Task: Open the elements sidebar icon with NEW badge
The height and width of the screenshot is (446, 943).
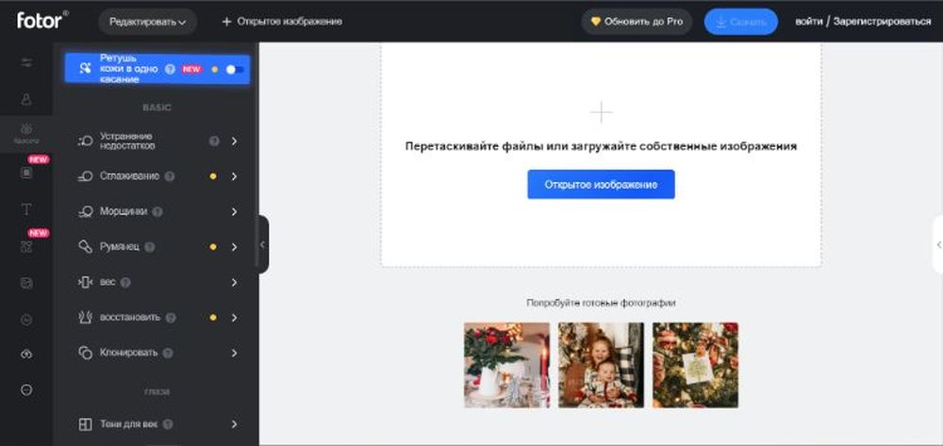Action: pos(26,246)
